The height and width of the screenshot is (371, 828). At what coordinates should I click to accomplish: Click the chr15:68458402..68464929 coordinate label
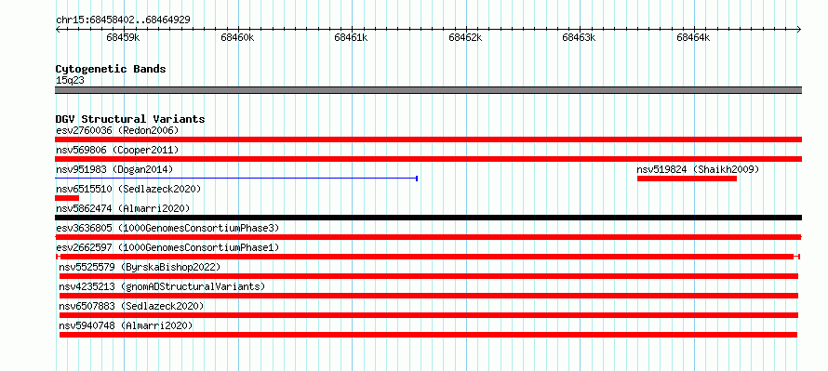[123, 20]
